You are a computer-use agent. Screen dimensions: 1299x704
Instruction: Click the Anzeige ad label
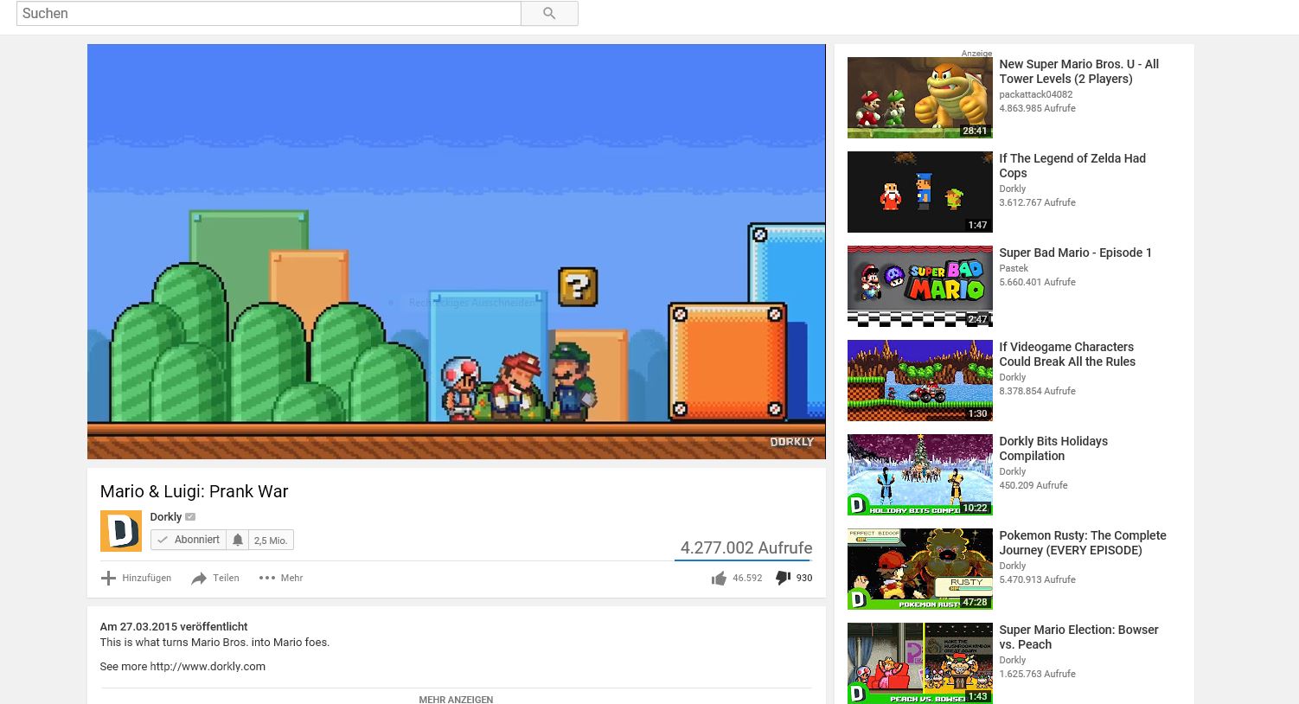tap(976, 54)
